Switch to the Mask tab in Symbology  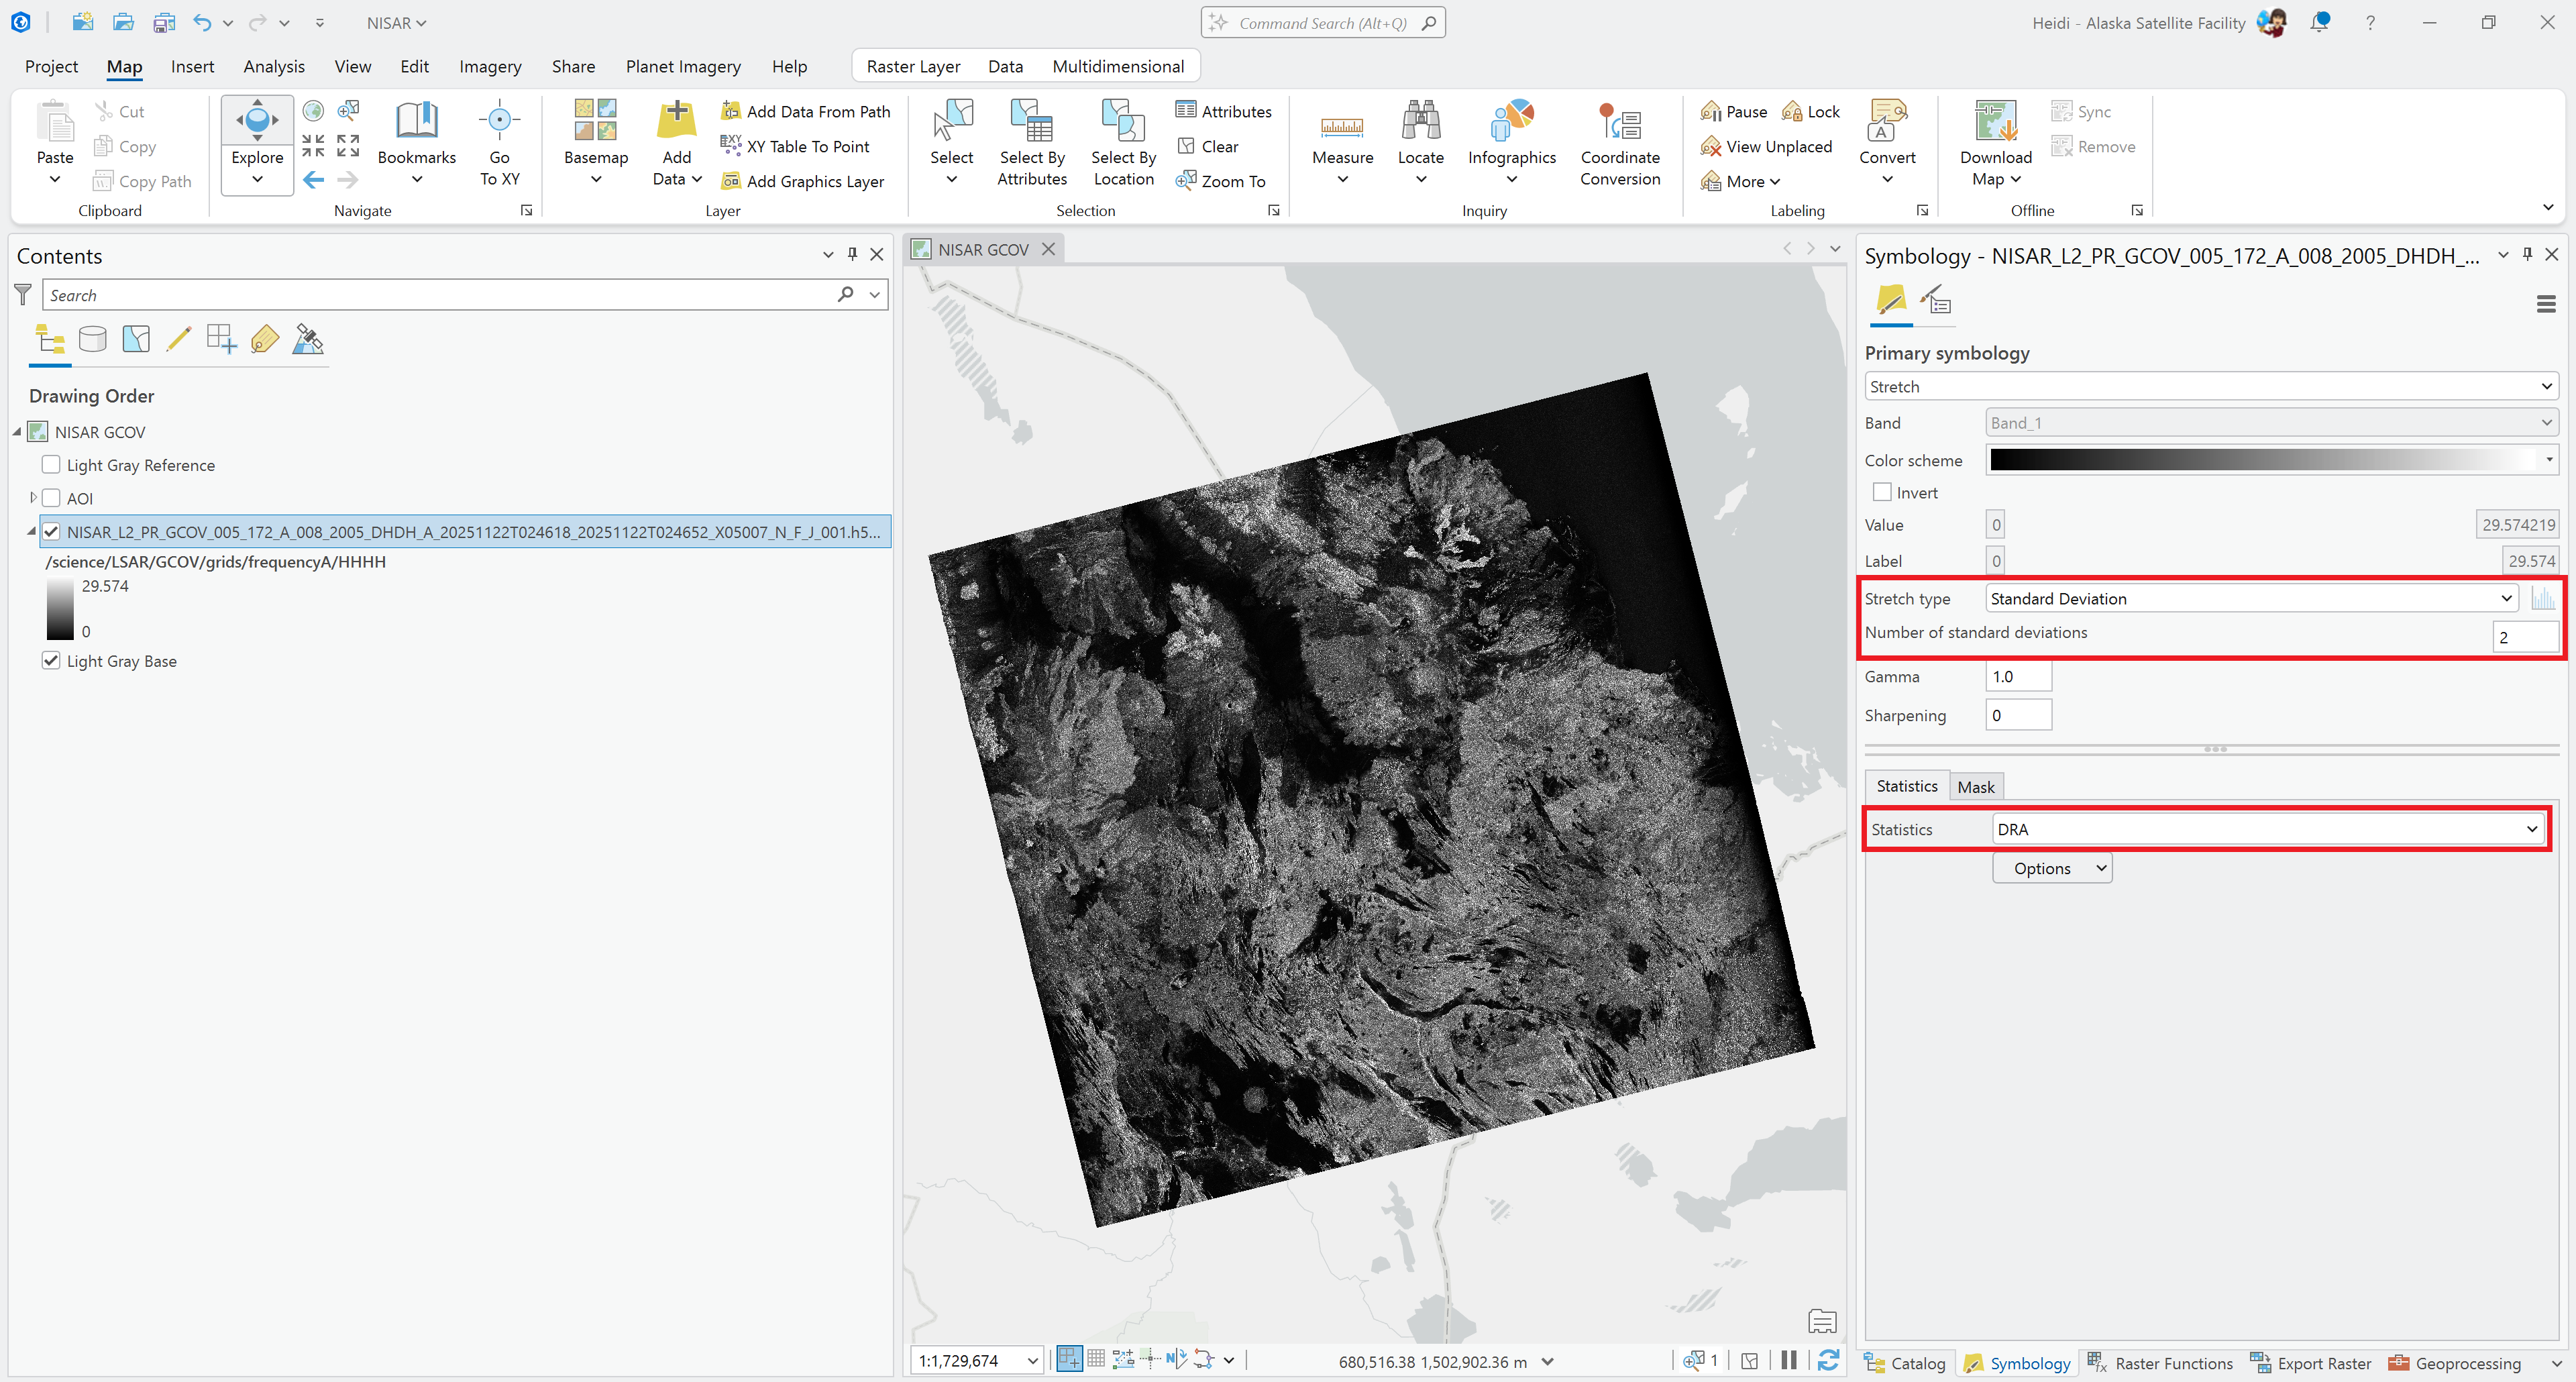pyautogui.click(x=1977, y=786)
